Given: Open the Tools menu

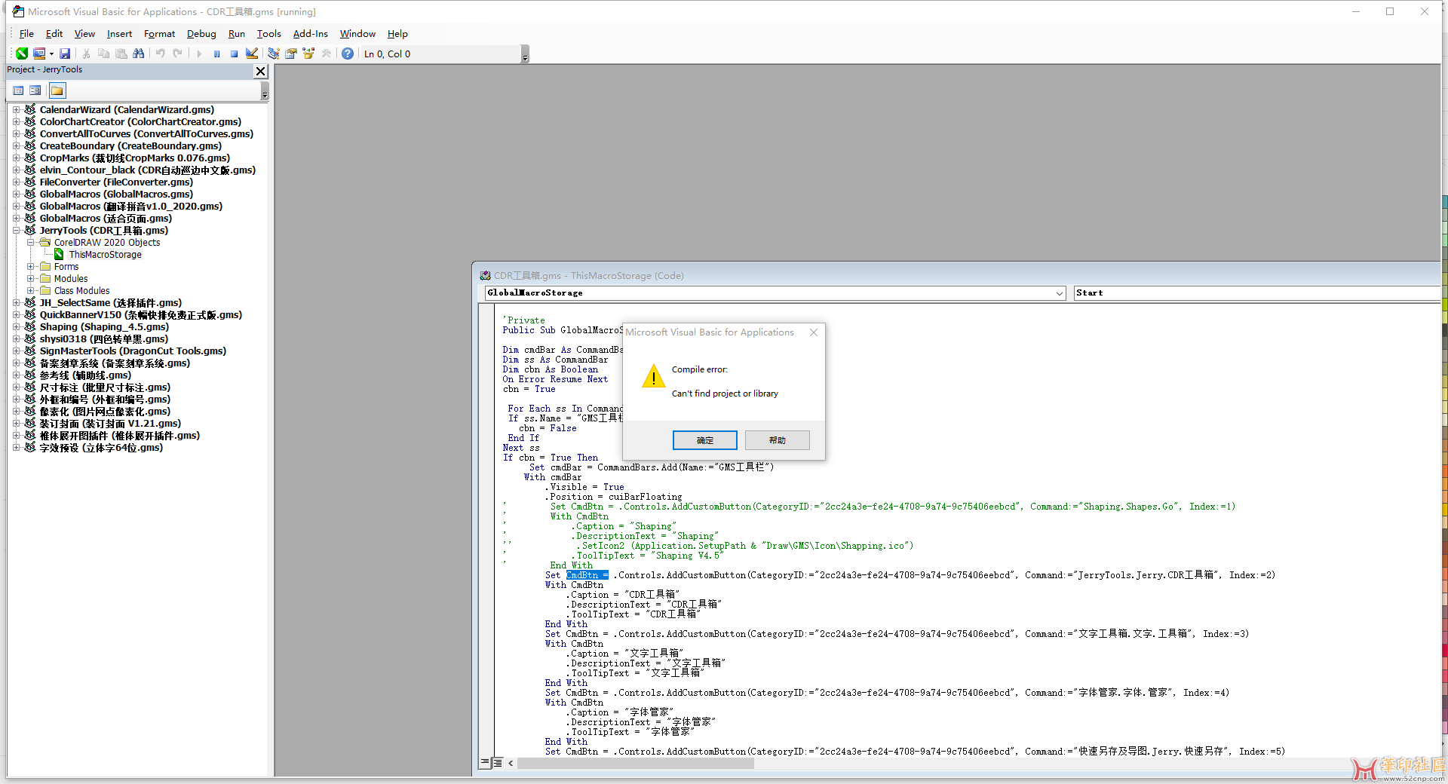Looking at the screenshot, I should [x=268, y=34].
